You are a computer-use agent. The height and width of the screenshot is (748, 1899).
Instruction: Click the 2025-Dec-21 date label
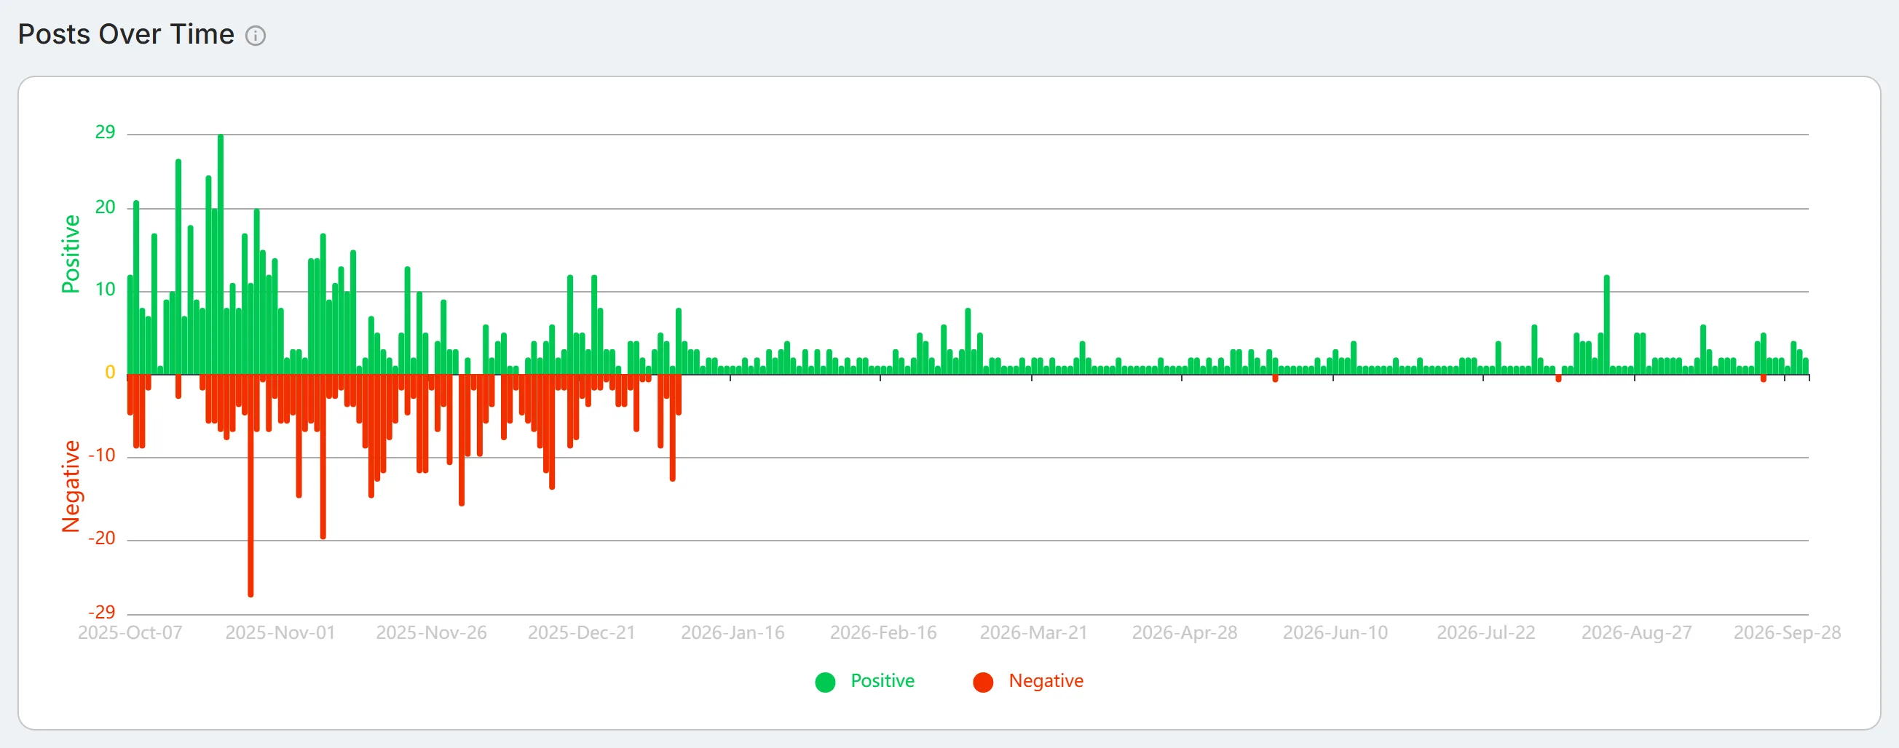(x=582, y=633)
